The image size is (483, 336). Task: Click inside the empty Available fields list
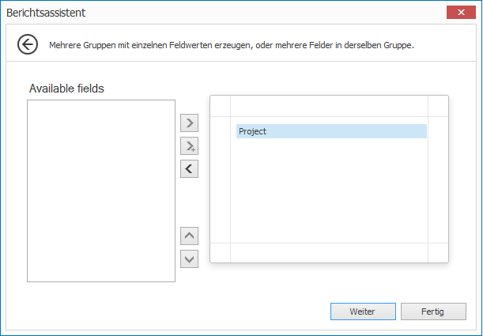(x=100, y=190)
